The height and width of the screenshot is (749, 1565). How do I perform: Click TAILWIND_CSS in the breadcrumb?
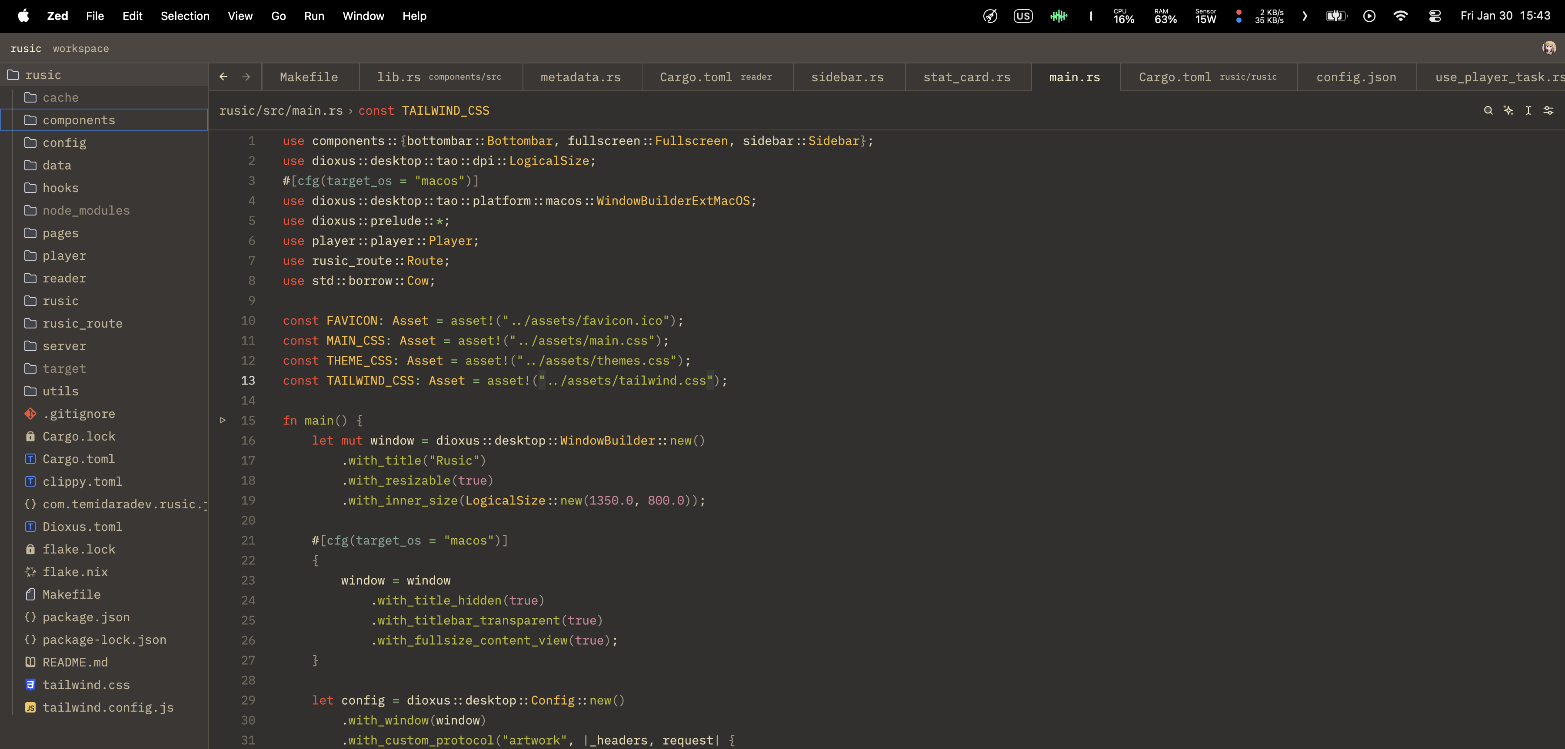445,110
